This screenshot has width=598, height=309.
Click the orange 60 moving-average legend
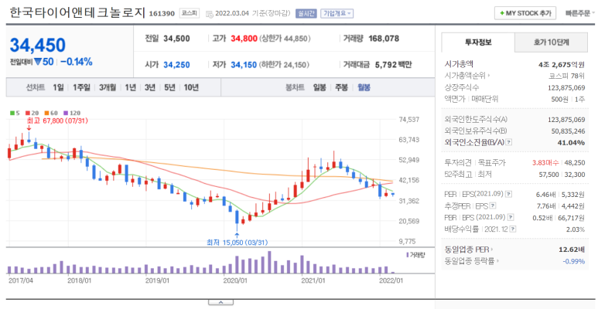tap(51, 113)
